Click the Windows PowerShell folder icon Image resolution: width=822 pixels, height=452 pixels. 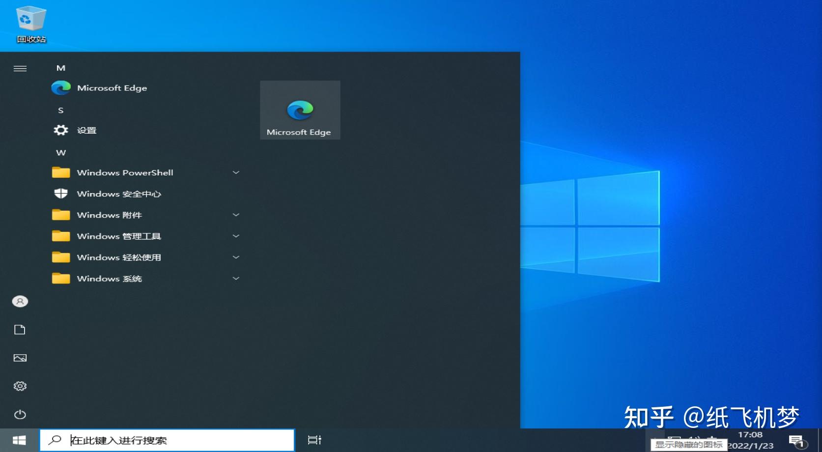click(x=61, y=172)
